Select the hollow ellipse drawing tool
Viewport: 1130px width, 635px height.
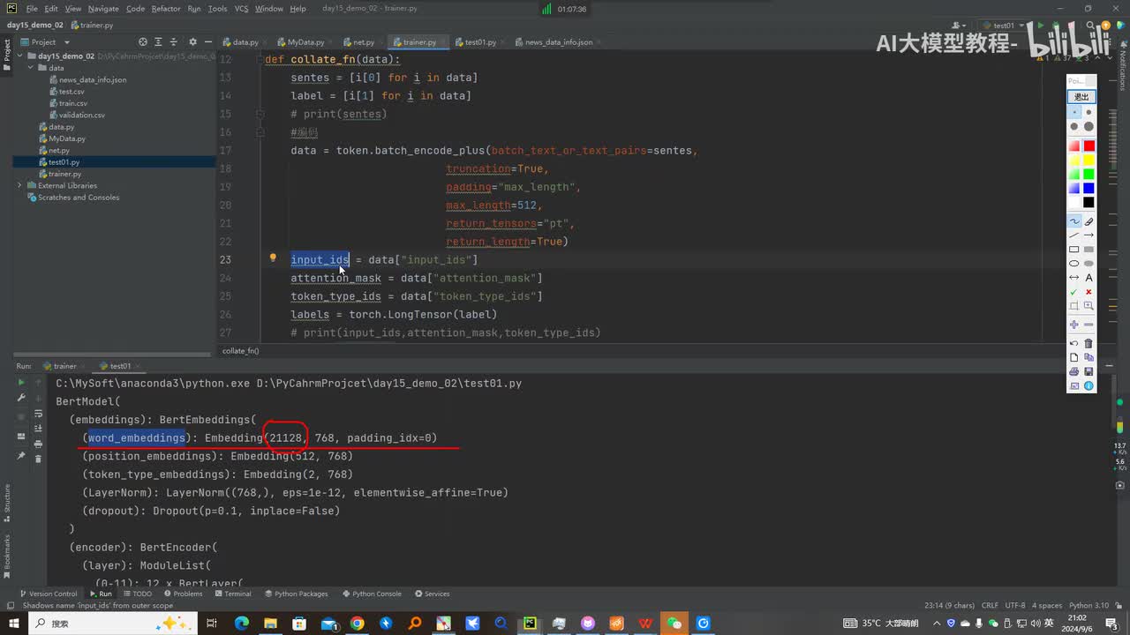(1074, 264)
